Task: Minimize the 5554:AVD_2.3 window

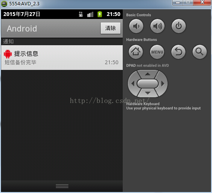Action: (178, 3)
